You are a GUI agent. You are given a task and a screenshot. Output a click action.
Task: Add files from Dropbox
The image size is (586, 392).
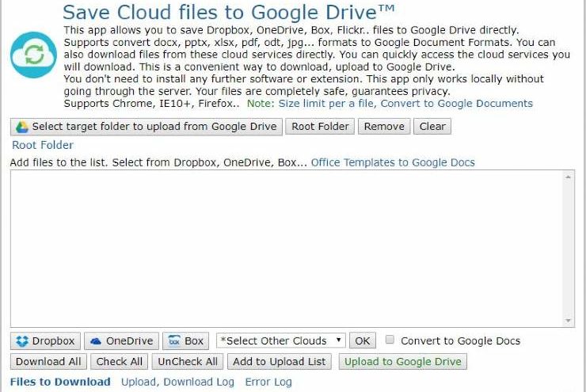pos(45,341)
